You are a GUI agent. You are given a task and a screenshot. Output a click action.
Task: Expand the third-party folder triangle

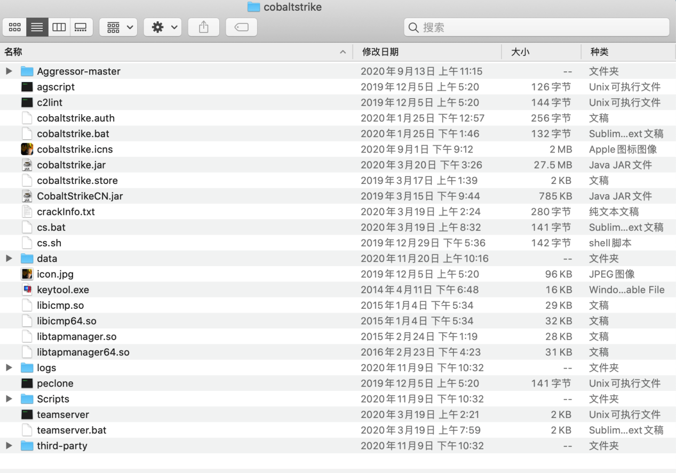click(9, 446)
